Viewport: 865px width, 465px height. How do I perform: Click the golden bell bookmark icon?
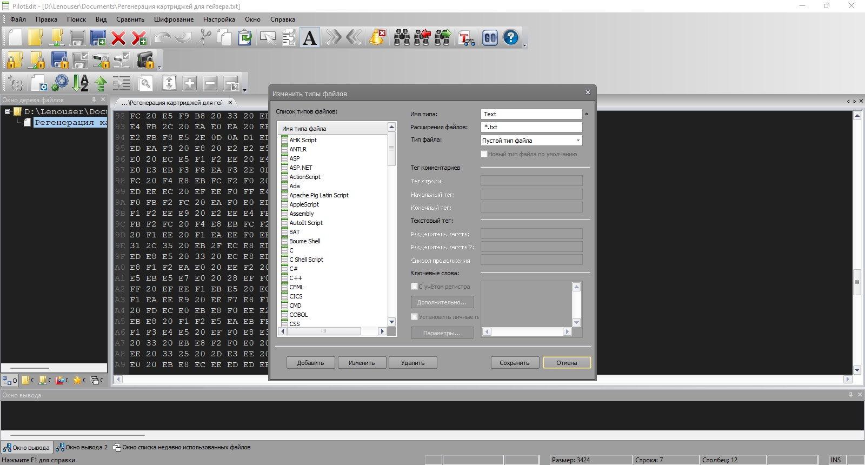(377, 37)
